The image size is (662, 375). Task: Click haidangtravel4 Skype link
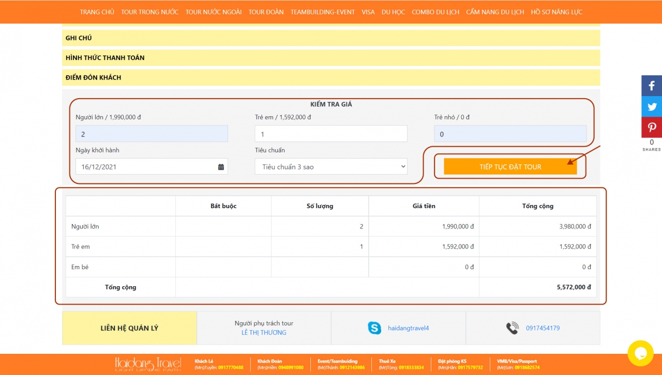[x=409, y=328]
